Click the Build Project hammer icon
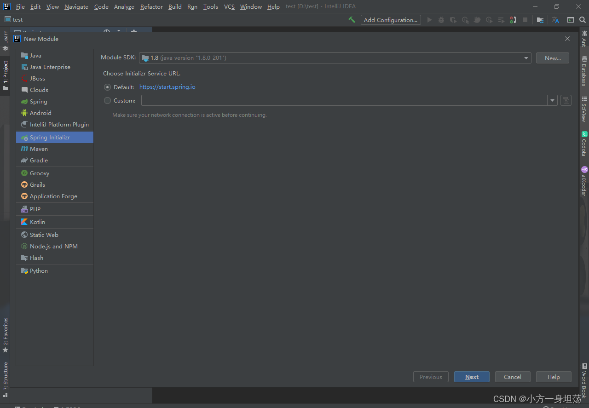Viewport: 589px width, 408px height. (x=352, y=20)
